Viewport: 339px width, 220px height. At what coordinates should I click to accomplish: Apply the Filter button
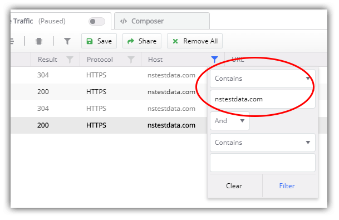(287, 186)
